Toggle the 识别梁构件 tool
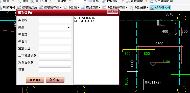Screen dimensions: 190x93 160,8
